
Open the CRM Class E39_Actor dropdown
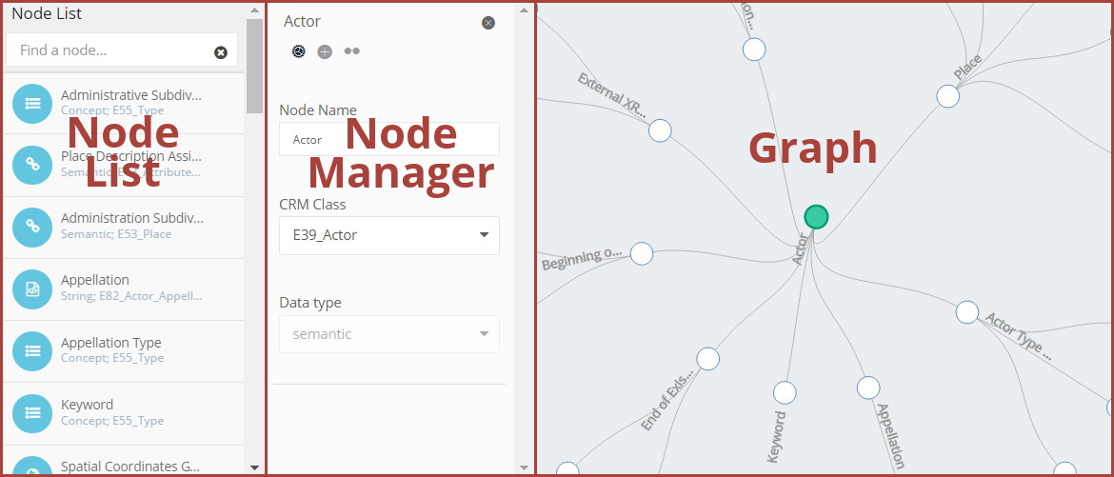coord(389,235)
